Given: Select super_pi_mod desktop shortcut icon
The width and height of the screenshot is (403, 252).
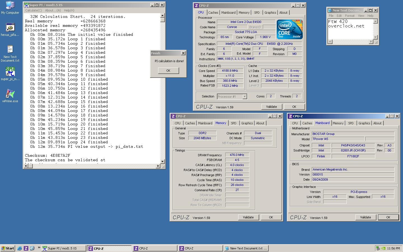Looking at the screenshot, I should [x=10, y=74].
